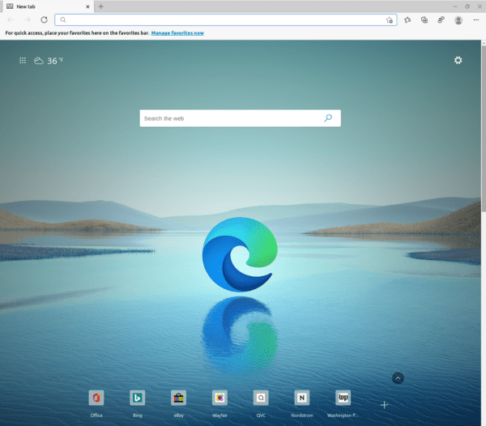This screenshot has height=426, width=486.
Task: Open the Collections icon in toolbar
Action: click(424, 19)
